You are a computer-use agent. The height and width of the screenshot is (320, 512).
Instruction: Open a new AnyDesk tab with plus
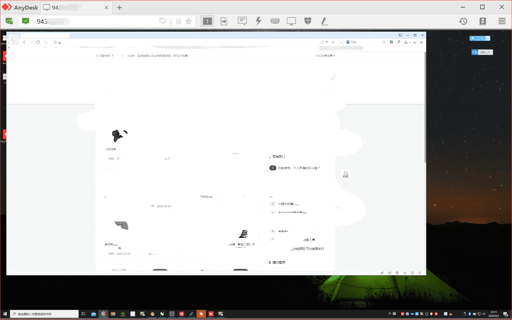pyautogui.click(x=119, y=7)
